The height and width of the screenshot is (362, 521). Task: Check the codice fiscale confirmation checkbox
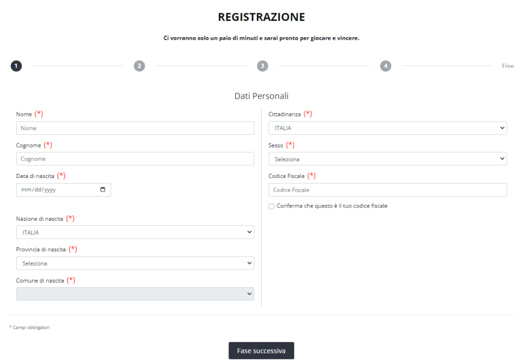pyautogui.click(x=271, y=205)
